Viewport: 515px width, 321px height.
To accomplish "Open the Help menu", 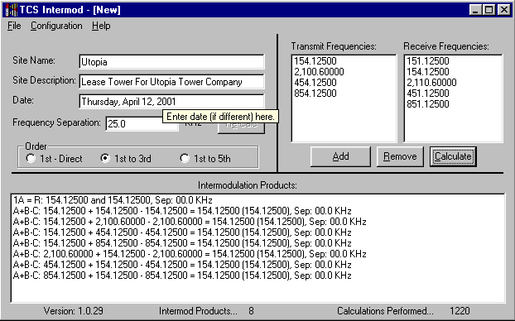I will (101, 26).
